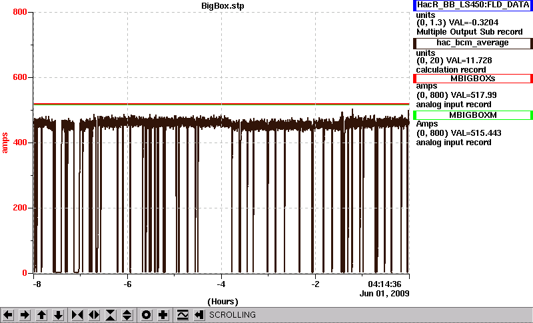Click the -4 x-axis tick label
Screen dimensions: 533x323
point(221,284)
